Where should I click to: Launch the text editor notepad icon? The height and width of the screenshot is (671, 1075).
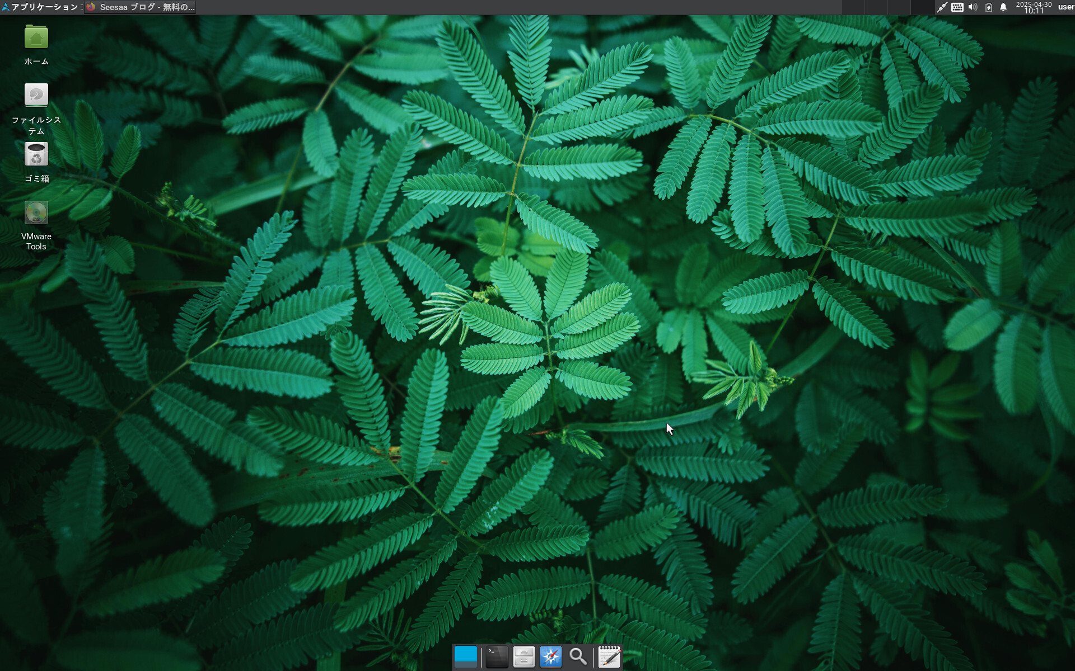pos(609,656)
